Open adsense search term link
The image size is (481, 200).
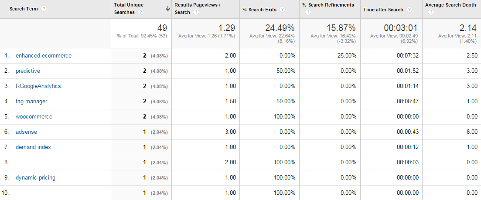click(26, 132)
